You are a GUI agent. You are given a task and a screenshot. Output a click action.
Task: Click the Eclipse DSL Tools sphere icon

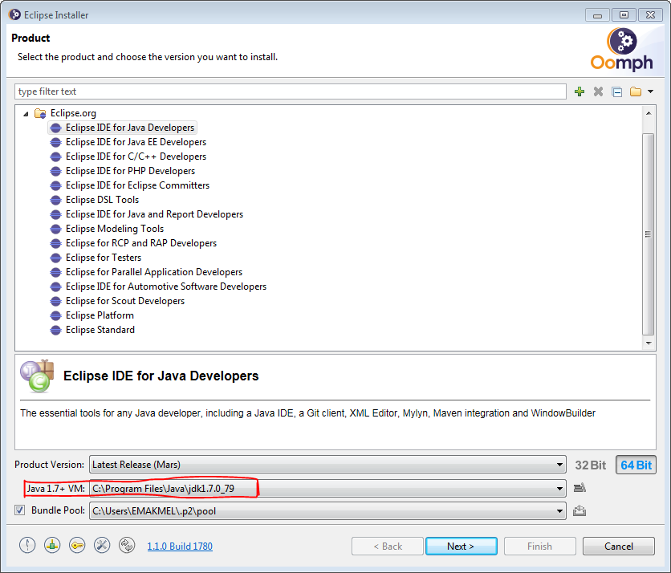click(55, 201)
